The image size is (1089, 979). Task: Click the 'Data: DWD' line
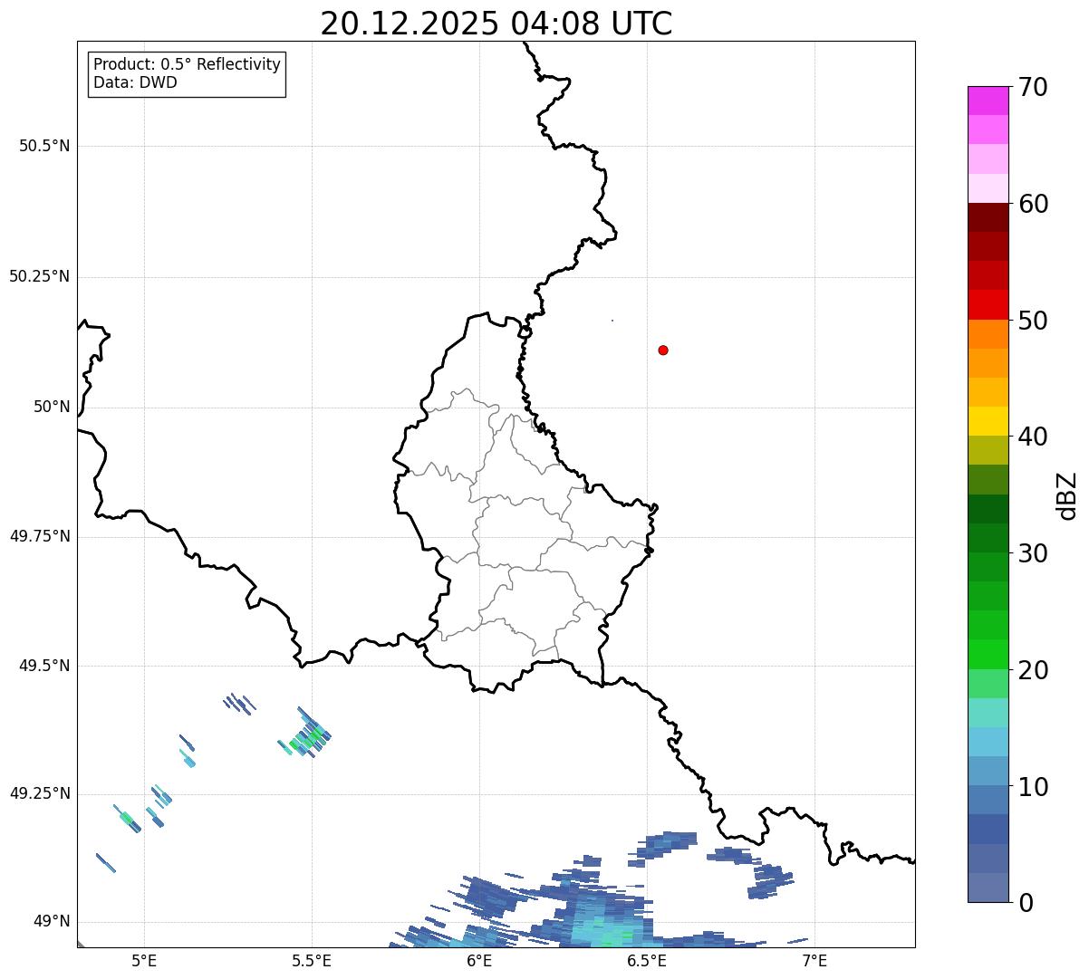[135, 82]
